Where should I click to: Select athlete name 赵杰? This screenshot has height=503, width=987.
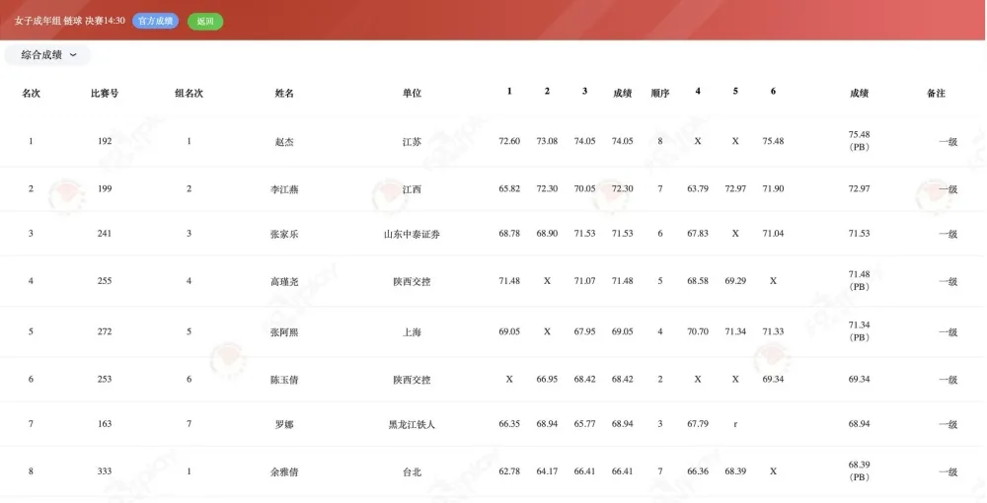tap(284, 141)
